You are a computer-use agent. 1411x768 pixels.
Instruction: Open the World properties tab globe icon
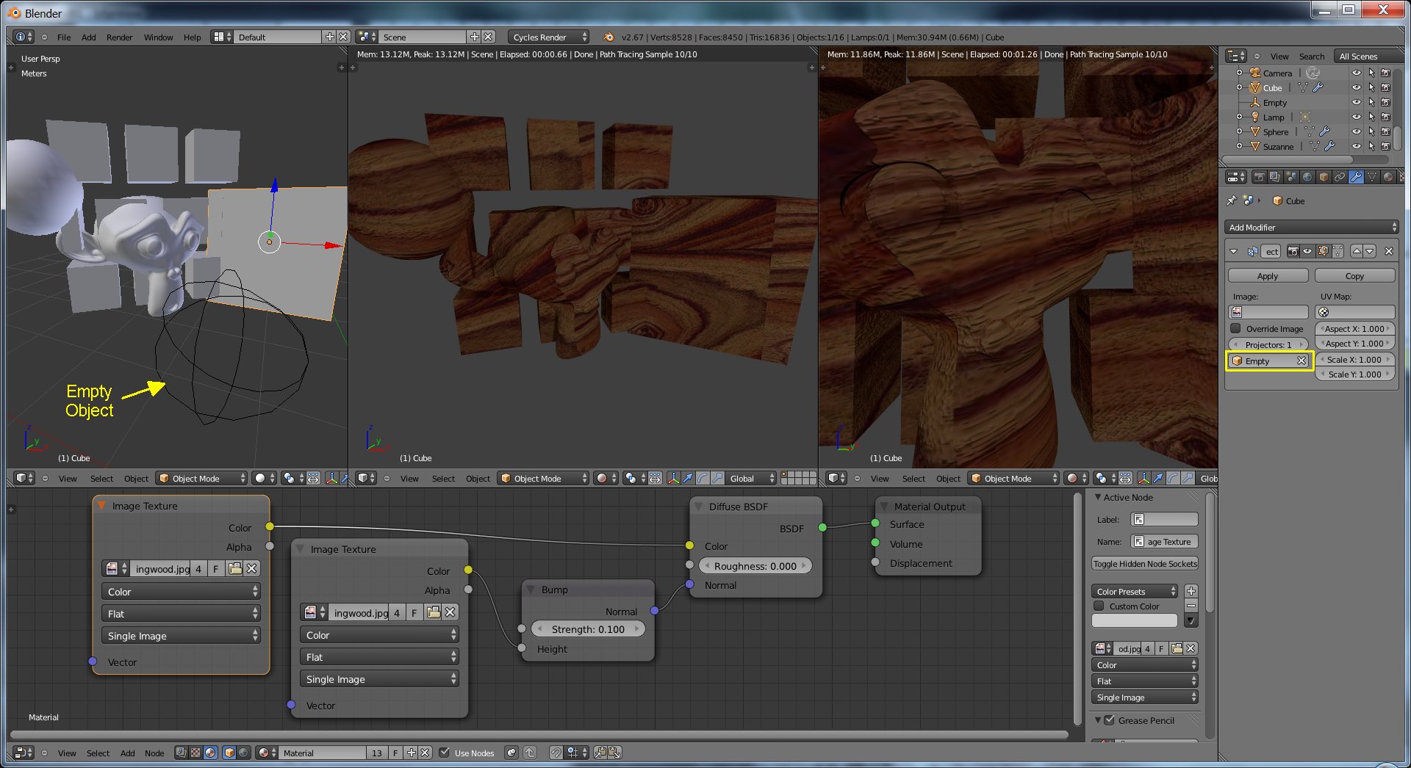click(1307, 177)
